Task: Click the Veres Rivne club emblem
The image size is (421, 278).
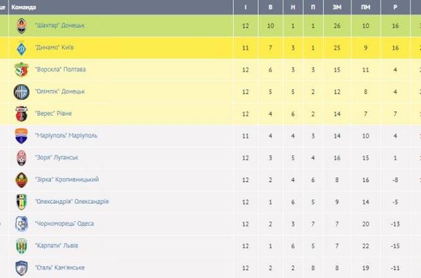Action: point(21,114)
